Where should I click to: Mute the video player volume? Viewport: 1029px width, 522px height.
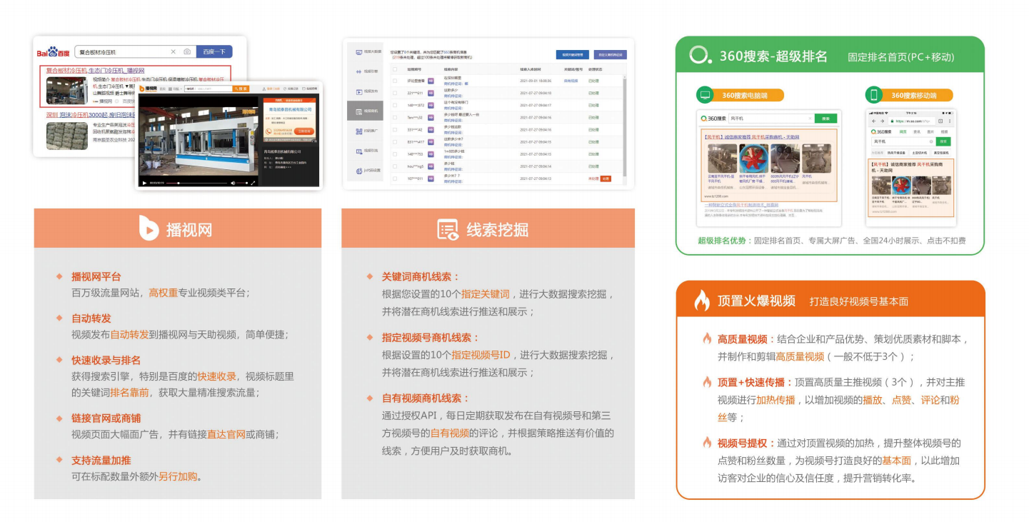[233, 183]
